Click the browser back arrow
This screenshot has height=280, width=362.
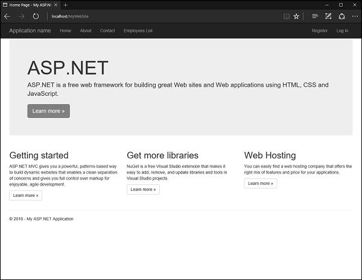[x=8, y=16]
